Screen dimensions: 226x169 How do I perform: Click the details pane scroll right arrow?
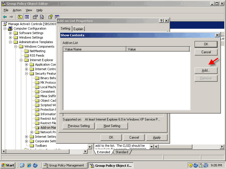point(222,147)
